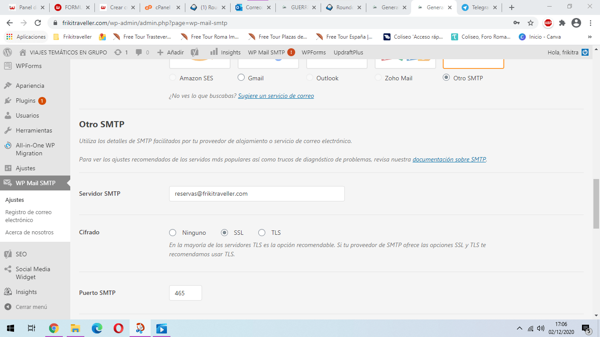Open the comments bubble in admin bar
Viewport: 600px width, 337px height.
click(142, 52)
